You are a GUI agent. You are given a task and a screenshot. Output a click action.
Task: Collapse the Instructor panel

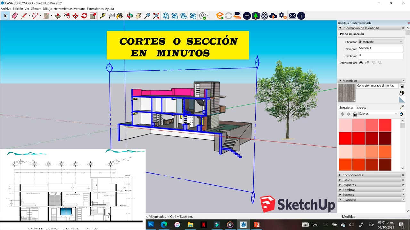point(340,200)
